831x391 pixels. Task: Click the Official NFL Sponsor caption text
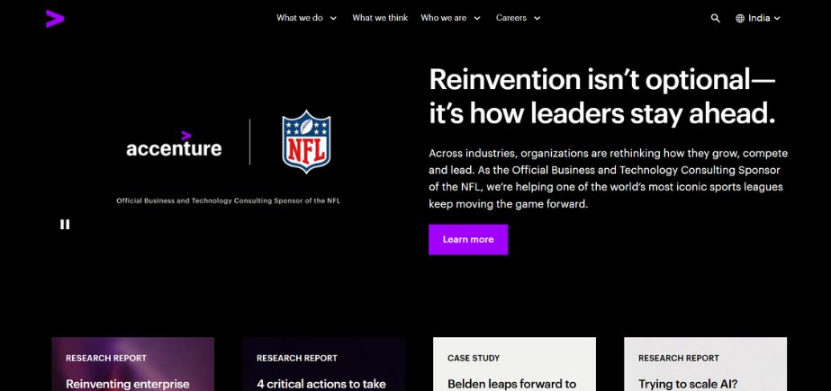pyautogui.click(x=228, y=200)
